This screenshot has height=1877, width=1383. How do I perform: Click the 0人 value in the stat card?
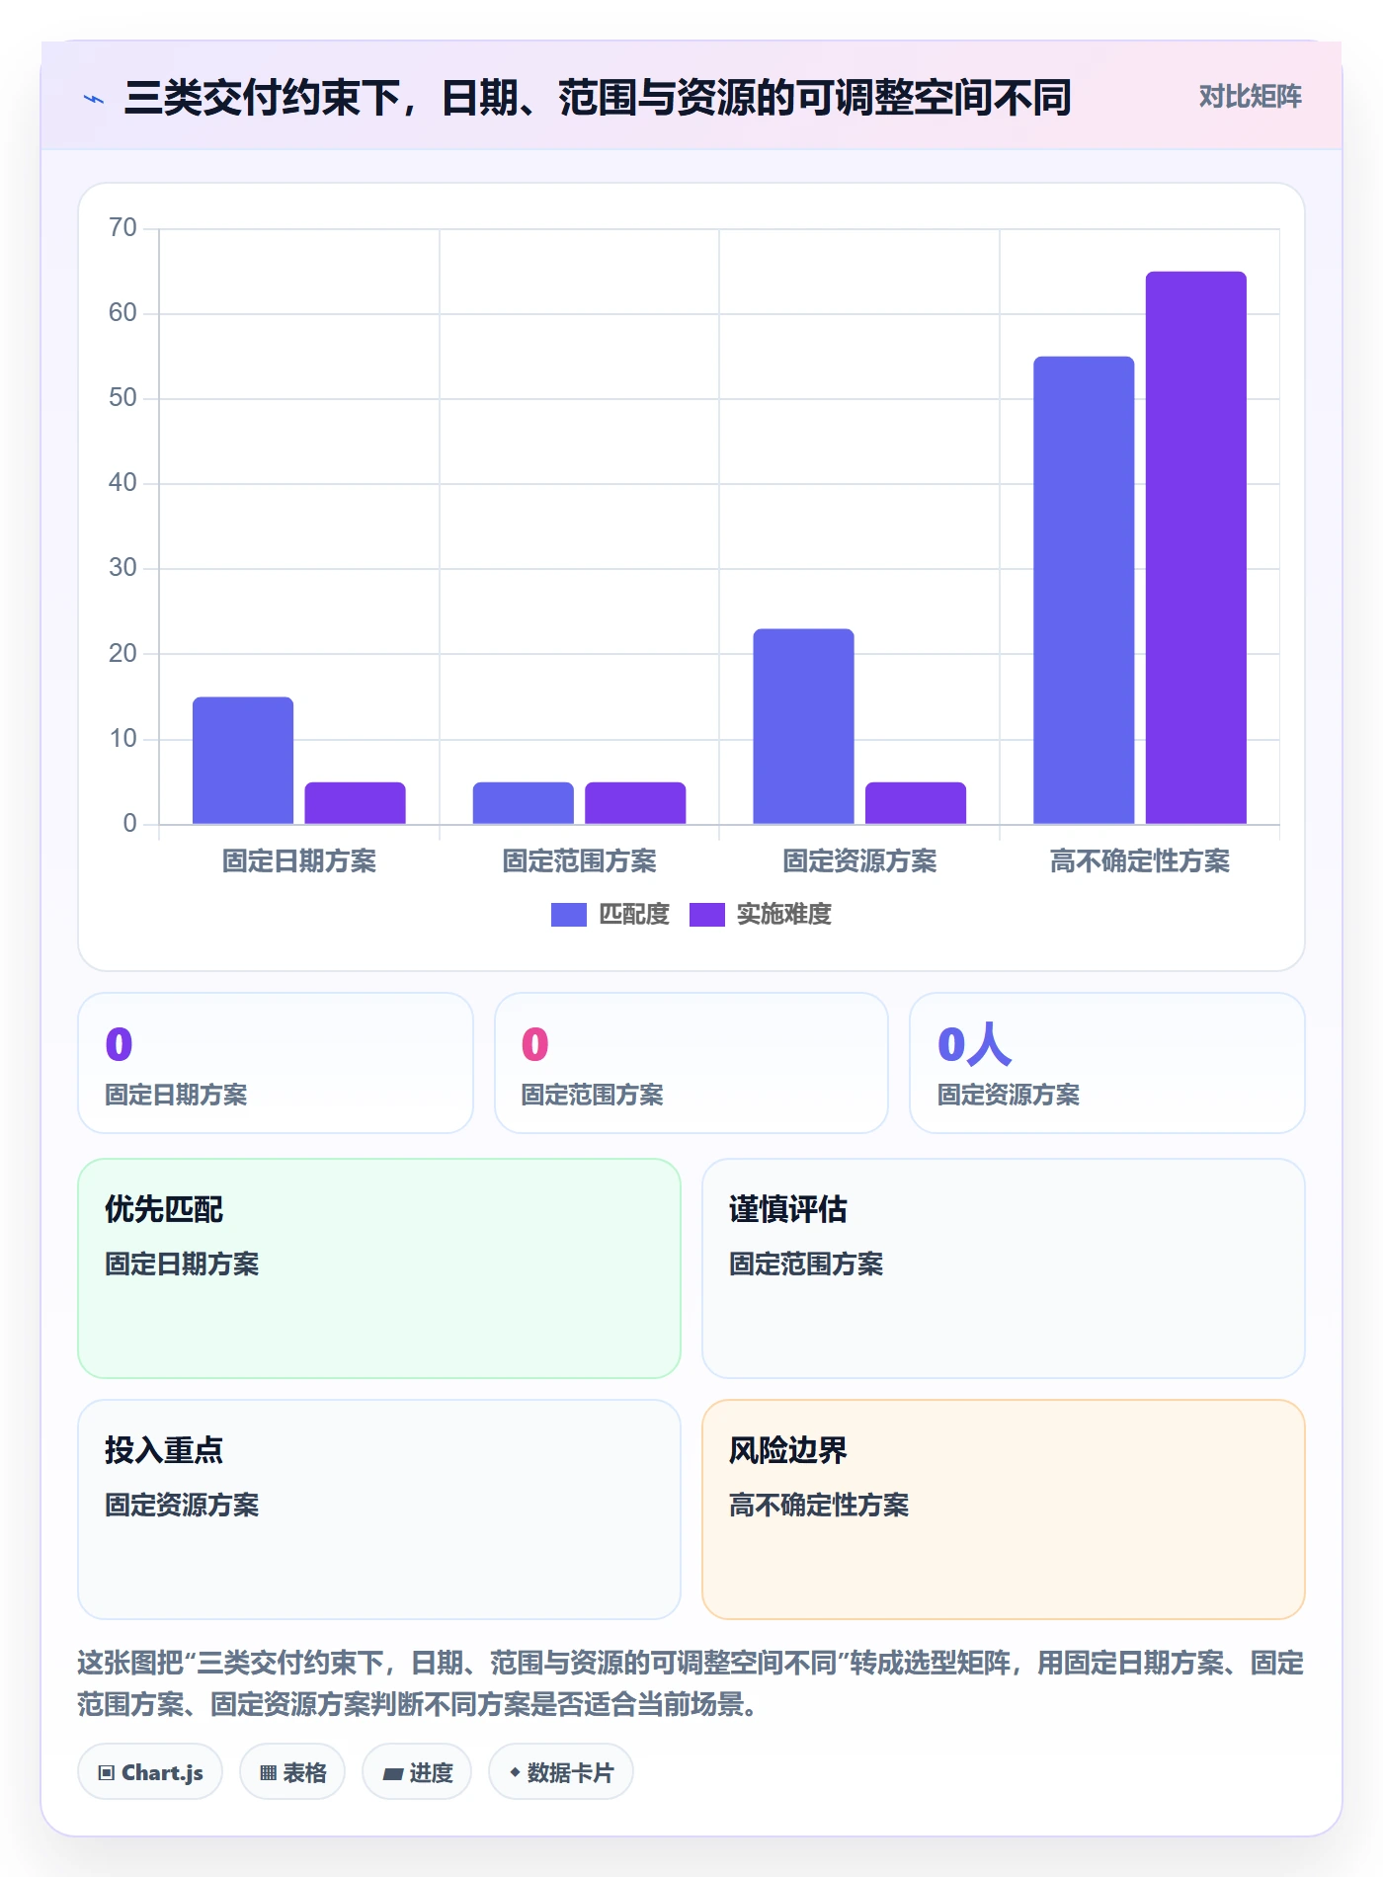click(x=974, y=1044)
